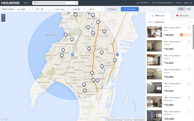
Task: Switch to Grid view
Action: pyautogui.click(x=189, y=9)
